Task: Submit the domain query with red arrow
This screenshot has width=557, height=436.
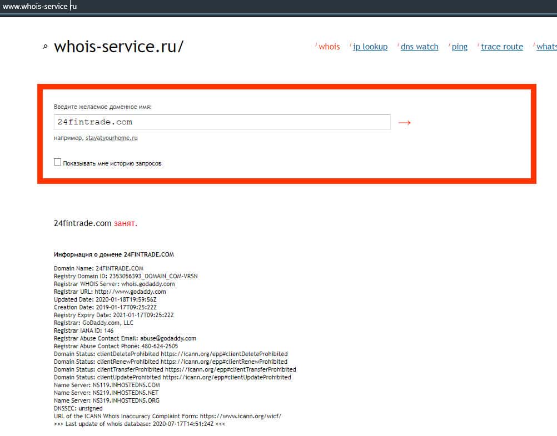Action: point(405,122)
